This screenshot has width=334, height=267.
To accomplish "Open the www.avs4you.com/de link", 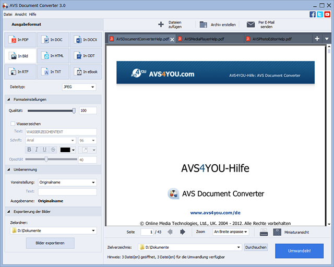I will point(216,213).
